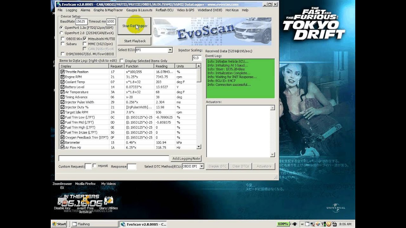Click the EvoScan taskbar button
This screenshot has height=228, width=406.
point(143,224)
